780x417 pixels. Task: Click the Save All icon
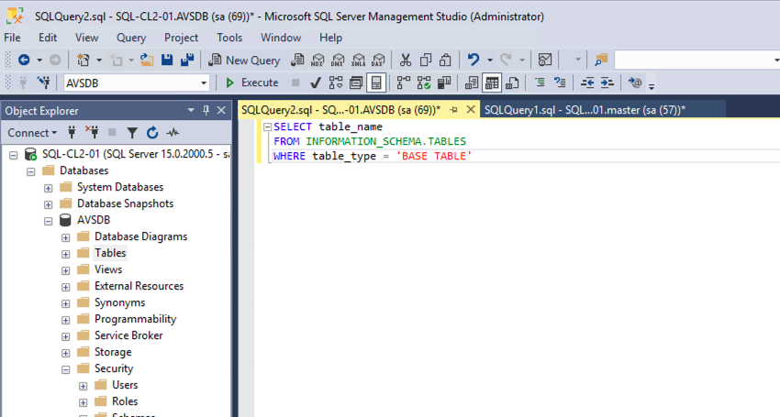tap(187, 60)
